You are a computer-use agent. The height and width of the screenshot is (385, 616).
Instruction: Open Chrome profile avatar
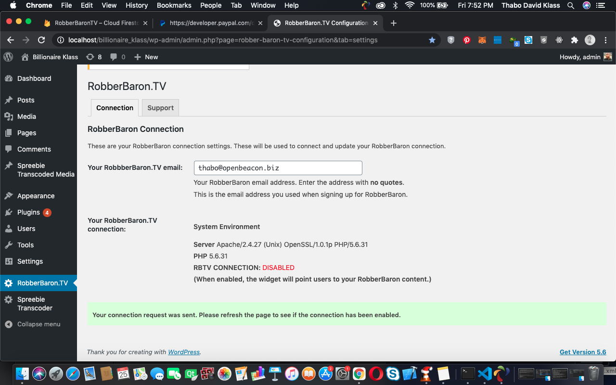point(590,40)
